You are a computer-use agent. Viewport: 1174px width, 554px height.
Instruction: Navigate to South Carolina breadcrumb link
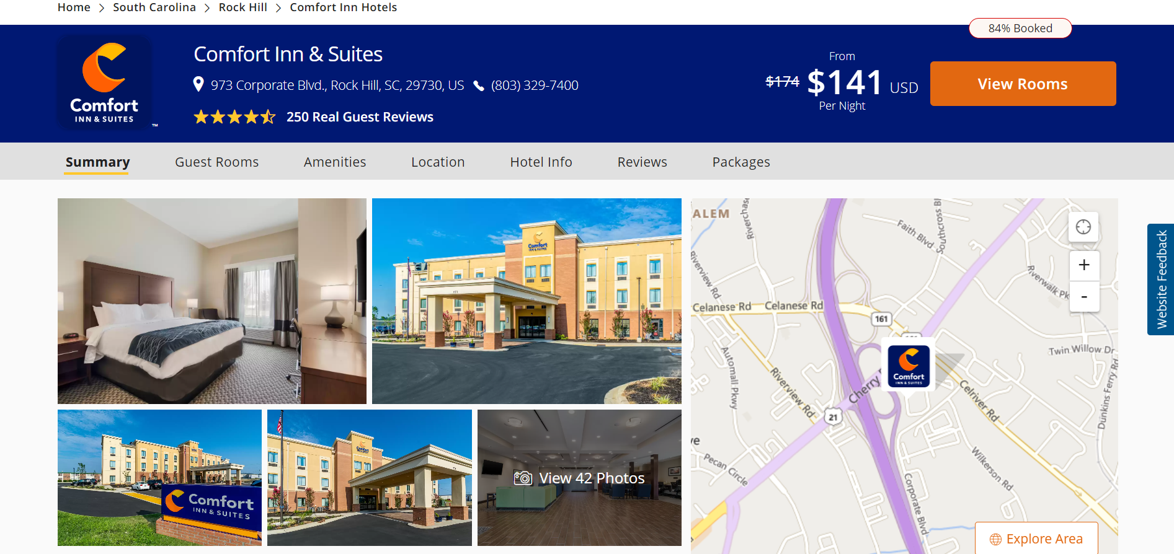point(154,7)
